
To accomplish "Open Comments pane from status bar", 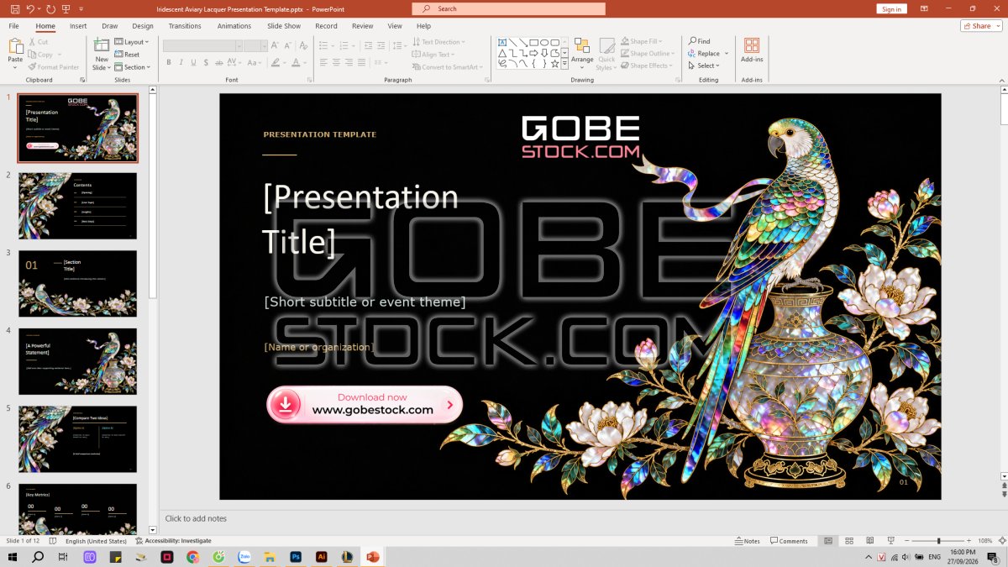I will tap(789, 541).
